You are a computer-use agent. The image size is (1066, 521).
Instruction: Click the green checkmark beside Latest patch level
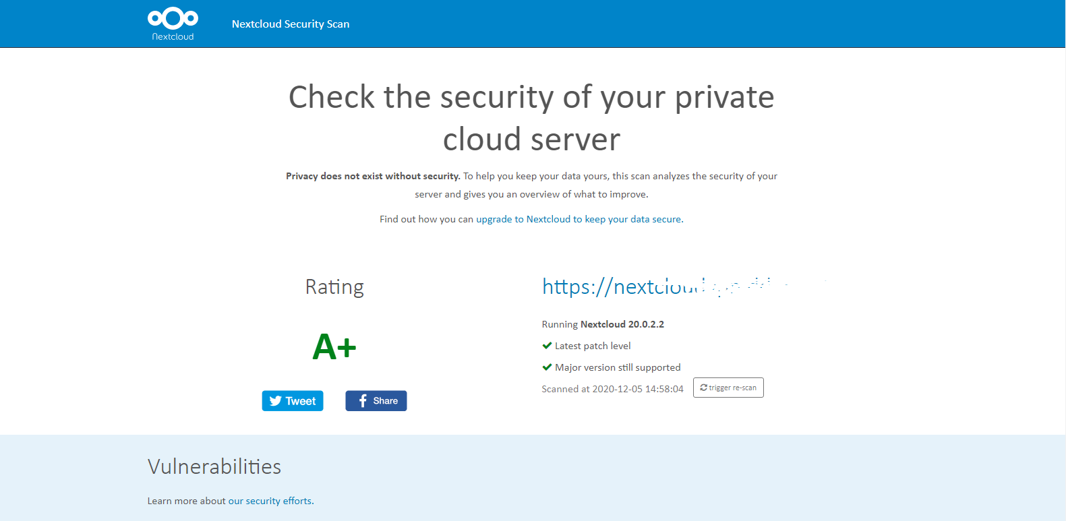coord(547,346)
